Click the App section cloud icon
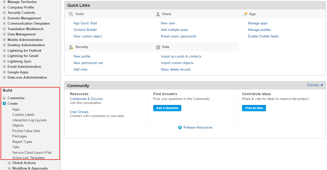Image resolution: width=327 pixels, height=170 pixels. point(245,14)
